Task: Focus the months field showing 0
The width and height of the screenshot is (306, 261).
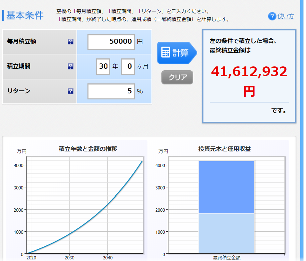Action: point(128,66)
